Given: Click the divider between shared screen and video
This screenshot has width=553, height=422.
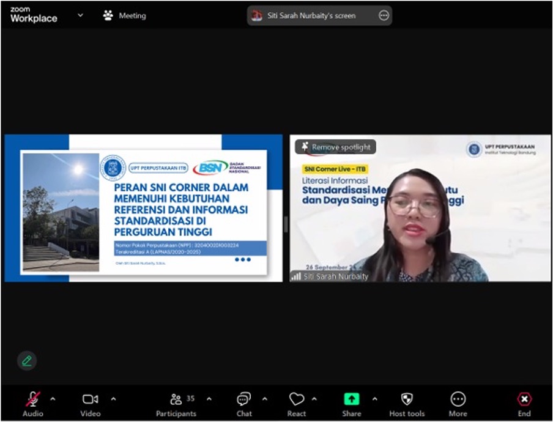Looking at the screenshot, I should tap(286, 224).
